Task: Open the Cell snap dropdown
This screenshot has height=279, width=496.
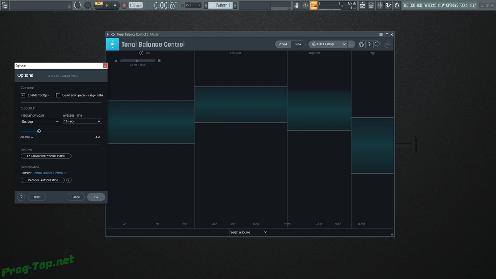Action: click(x=193, y=5)
